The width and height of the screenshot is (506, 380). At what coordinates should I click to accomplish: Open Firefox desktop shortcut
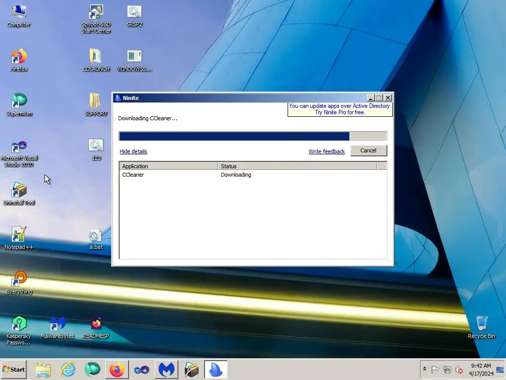pos(19,60)
